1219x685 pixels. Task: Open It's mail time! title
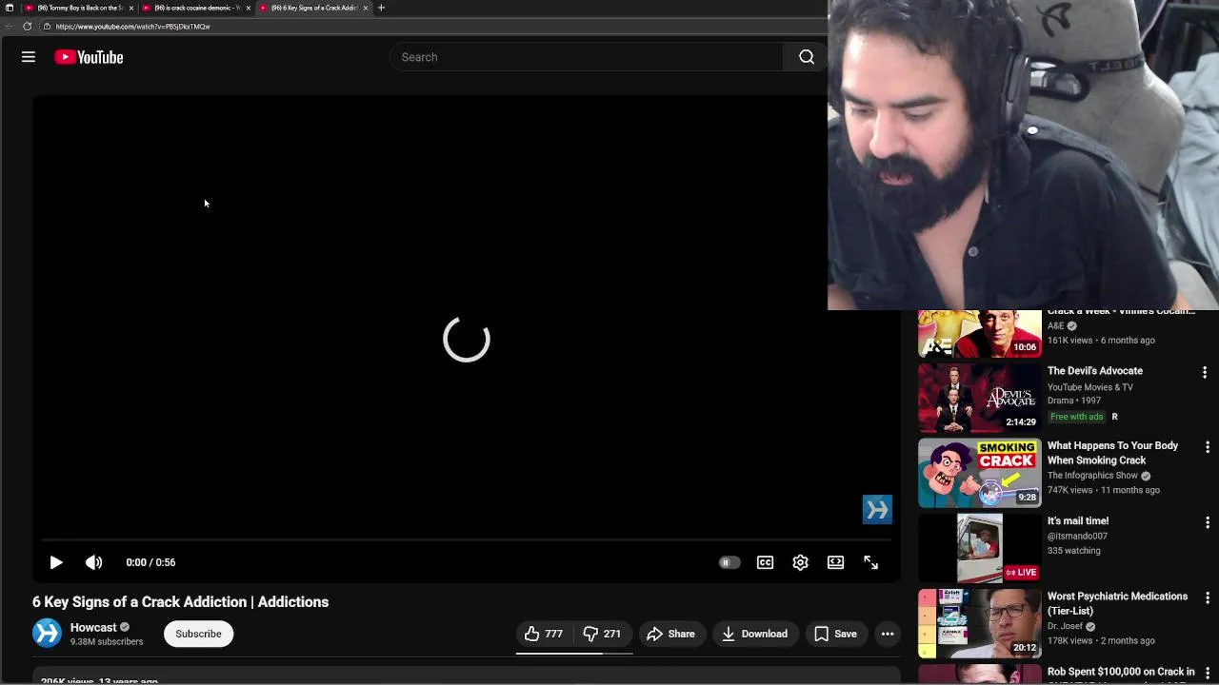[1078, 521]
